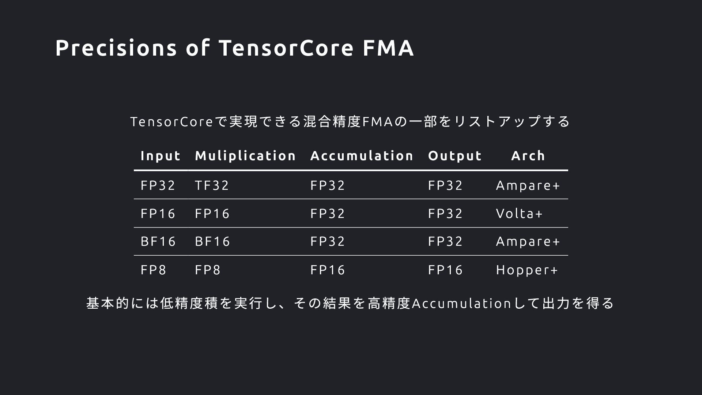Click the FP16 input cell in Volta+ row

click(x=158, y=214)
